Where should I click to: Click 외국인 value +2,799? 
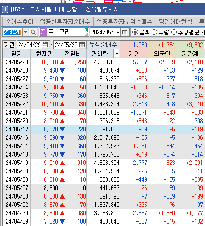click(x=166, y=62)
